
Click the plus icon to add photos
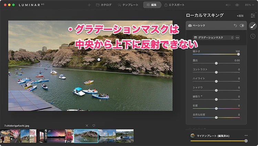click(x=89, y=5)
